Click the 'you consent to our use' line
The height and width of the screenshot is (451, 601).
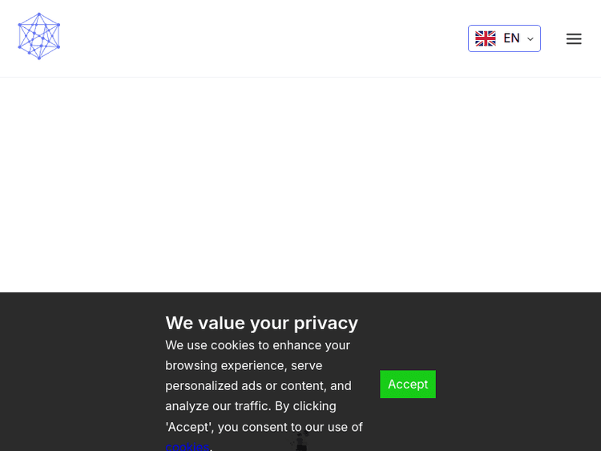[x=264, y=426]
